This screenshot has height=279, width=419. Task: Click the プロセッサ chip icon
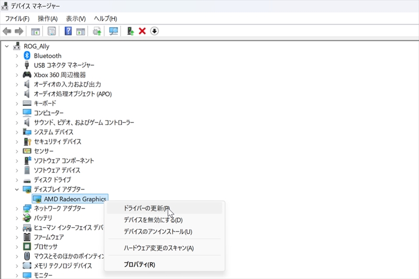[x=27, y=247]
